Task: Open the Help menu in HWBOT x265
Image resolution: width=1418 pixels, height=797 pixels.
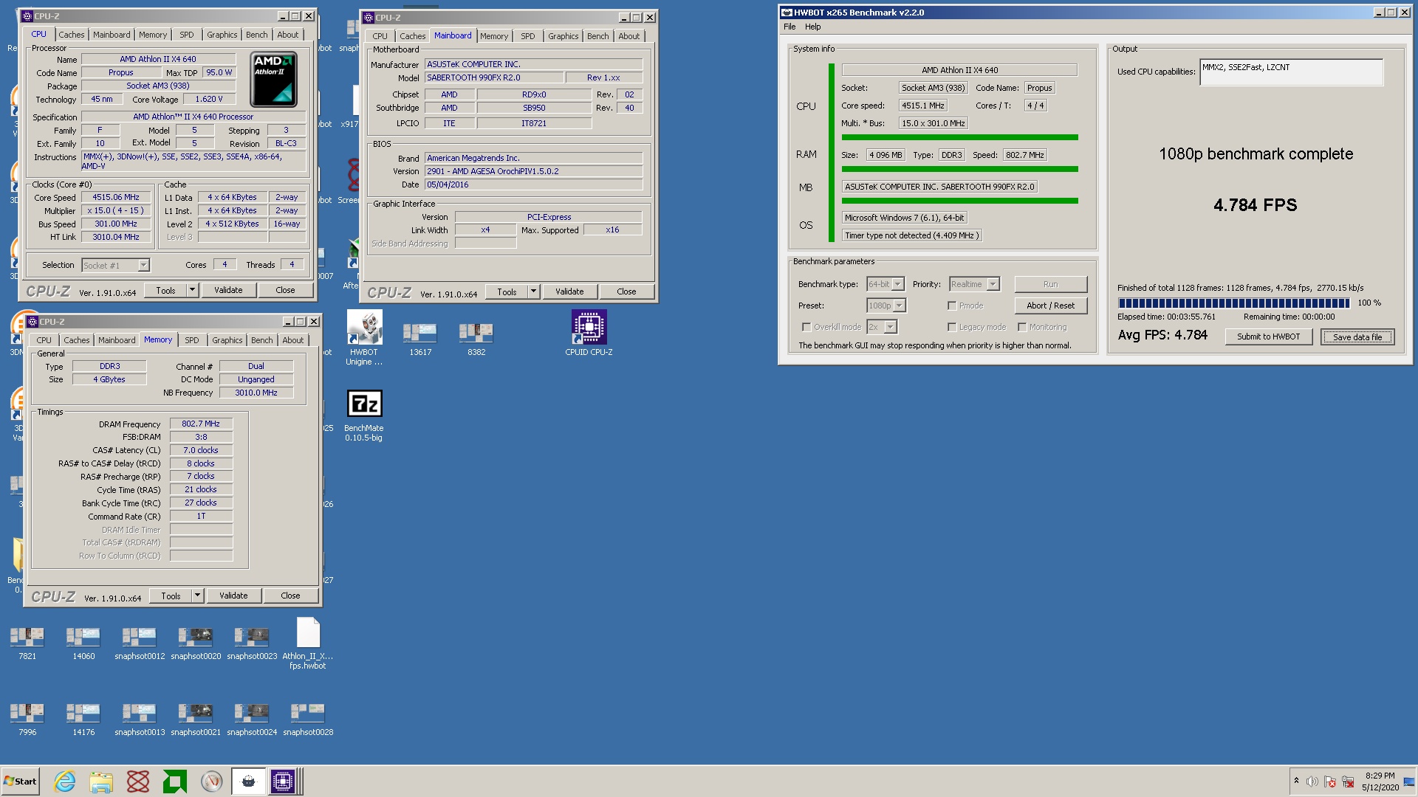Action: point(812,27)
